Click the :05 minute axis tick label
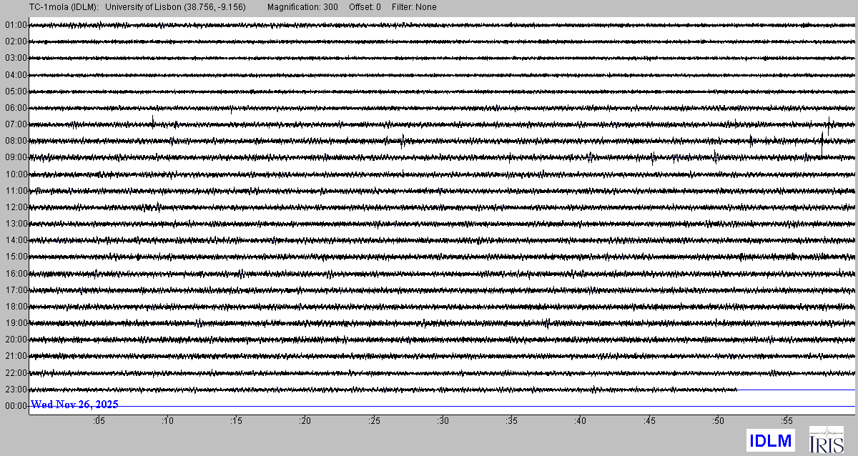The width and height of the screenshot is (858, 456). click(x=99, y=422)
